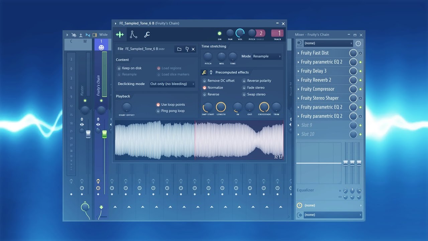
Task: Click the Fruity's Chain green volume fader
Action: point(104,135)
